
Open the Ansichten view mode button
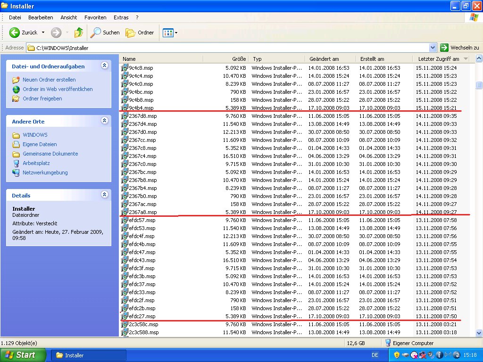[168, 33]
